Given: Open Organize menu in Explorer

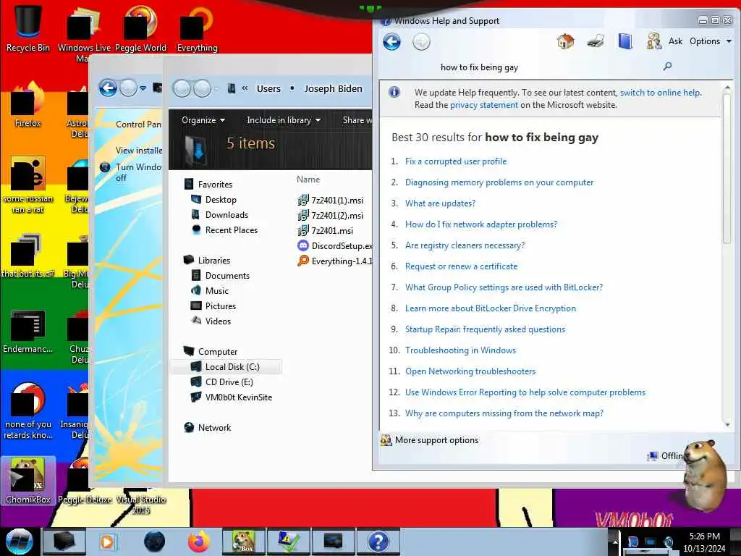Looking at the screenshot, I should [203, 120].
